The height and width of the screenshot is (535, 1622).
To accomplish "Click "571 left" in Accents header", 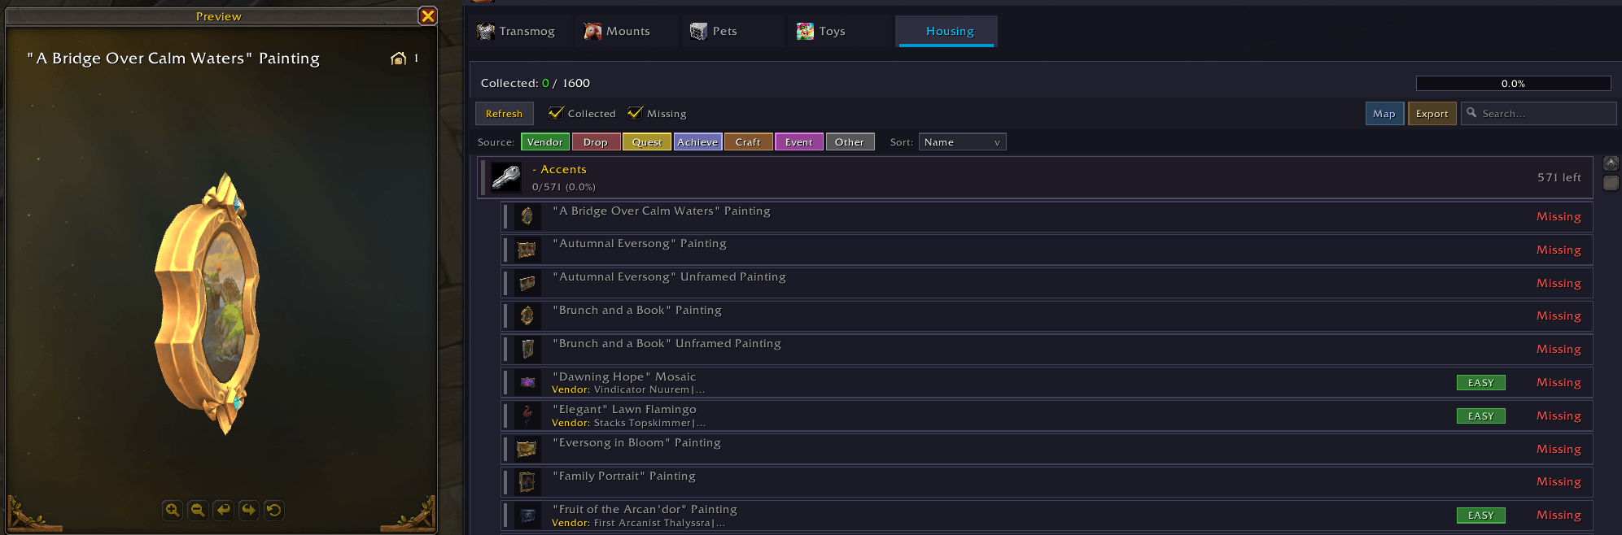I will (1559, 177).
